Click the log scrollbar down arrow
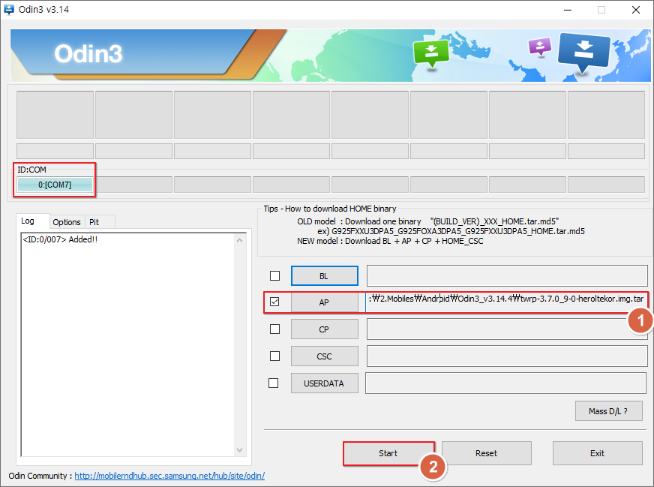The height and width of the screenshot is (487, 654). pyautogui.click(x=239, y=450)
